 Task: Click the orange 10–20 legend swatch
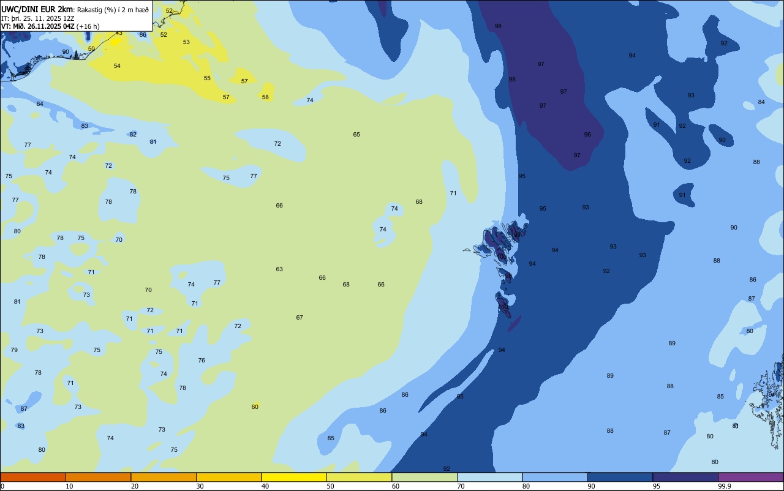pos(98,477)
